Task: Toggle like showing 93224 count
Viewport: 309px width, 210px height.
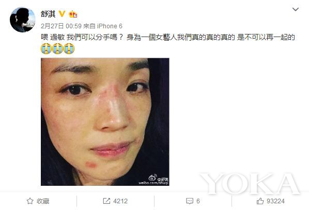Action: pyautogui.click(x=270, y=201)
